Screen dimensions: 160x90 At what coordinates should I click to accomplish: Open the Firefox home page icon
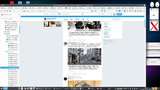point(10,11)
